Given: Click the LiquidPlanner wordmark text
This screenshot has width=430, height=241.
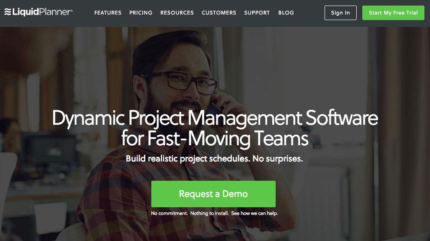Looking at the screenshot, I should [42, 12].
